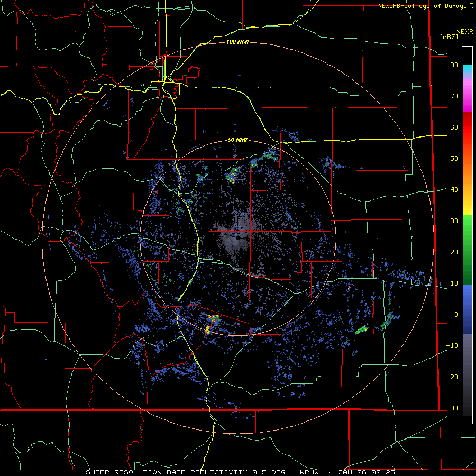Select the -30 value on dBZ scale
This screenshot has height=476, width=476.
452,408
